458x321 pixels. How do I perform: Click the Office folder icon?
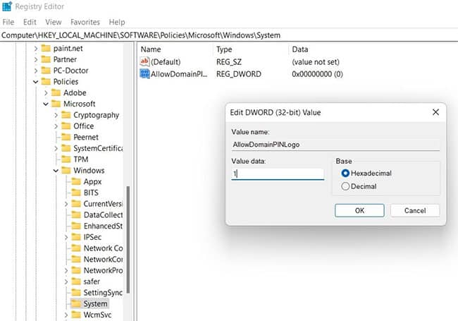coord(66,126)
